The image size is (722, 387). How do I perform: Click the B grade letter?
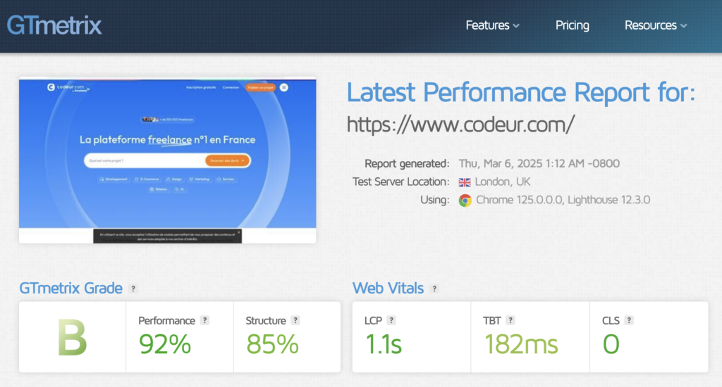point(72,338)
